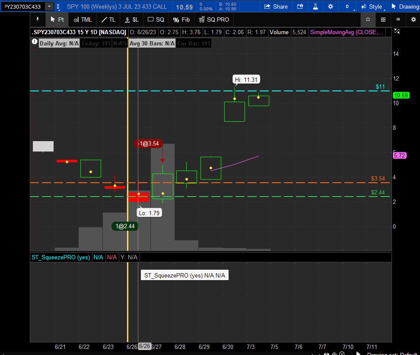The image size is (420, 355).
Task: Click the chart info exclamation window icon
Action: [x=300, y=6]
